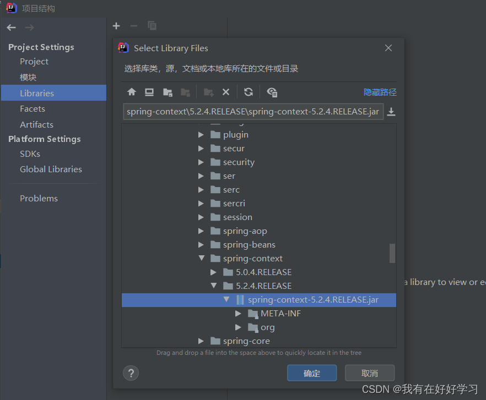Expand the plugin folder

pyautogui.click(x=201, y=135)
